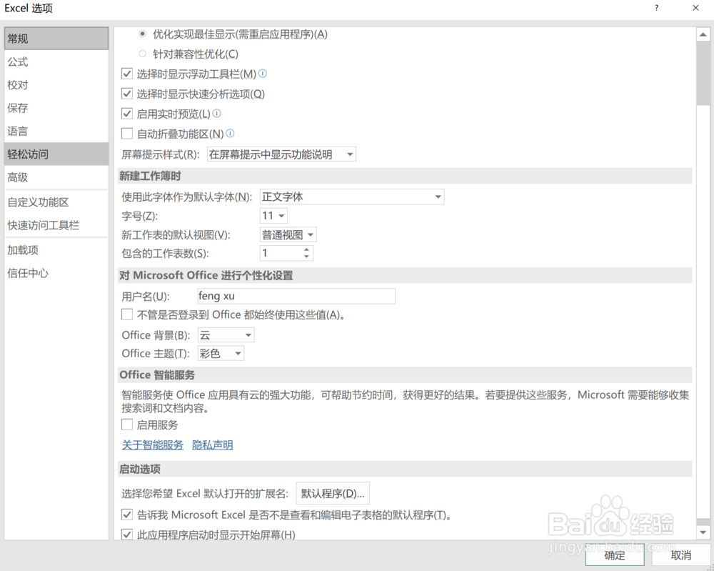The height and width of the screenshot is (571, 714).
Task: Uncheck 告诉我 Microsoft Excel 默认程序 option
Action: point(126,515)
